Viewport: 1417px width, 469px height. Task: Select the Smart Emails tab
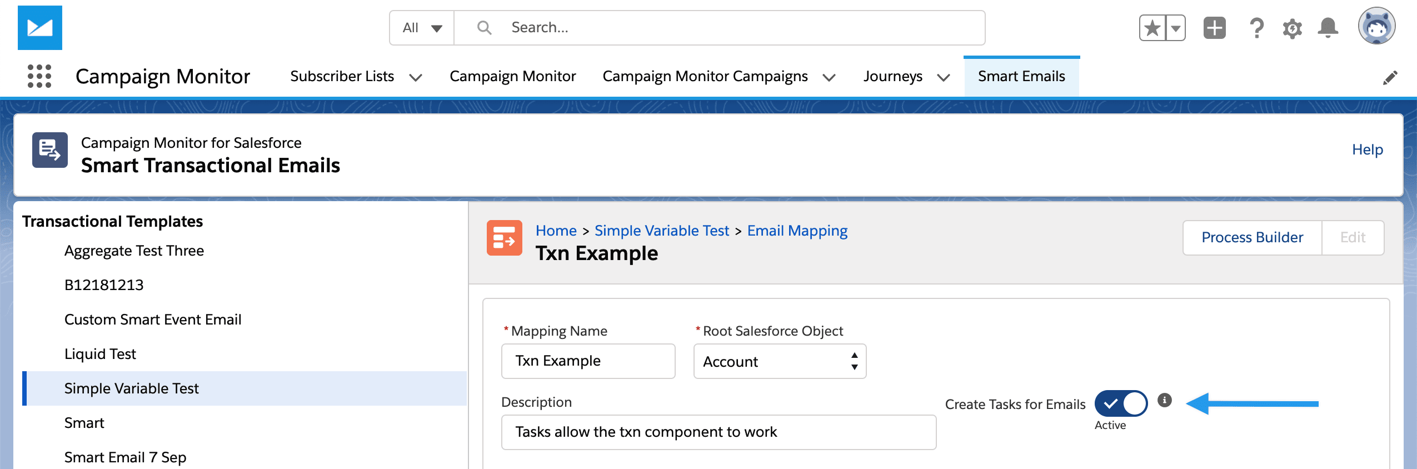pyautogui.click(x=1021, y=76)
